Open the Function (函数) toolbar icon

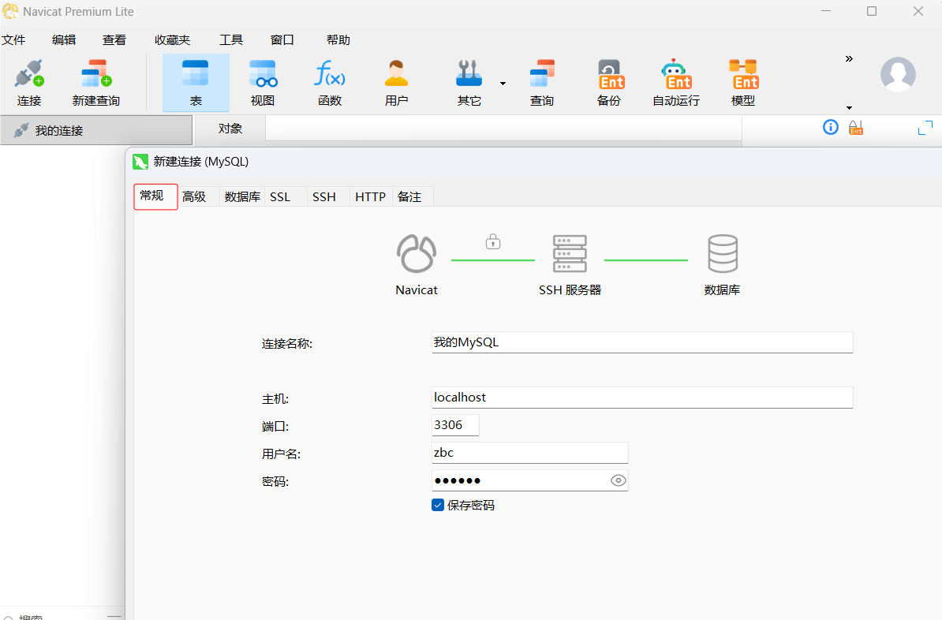(x=330, y=83)
